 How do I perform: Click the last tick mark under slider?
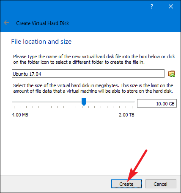click(x=132, y=107)
